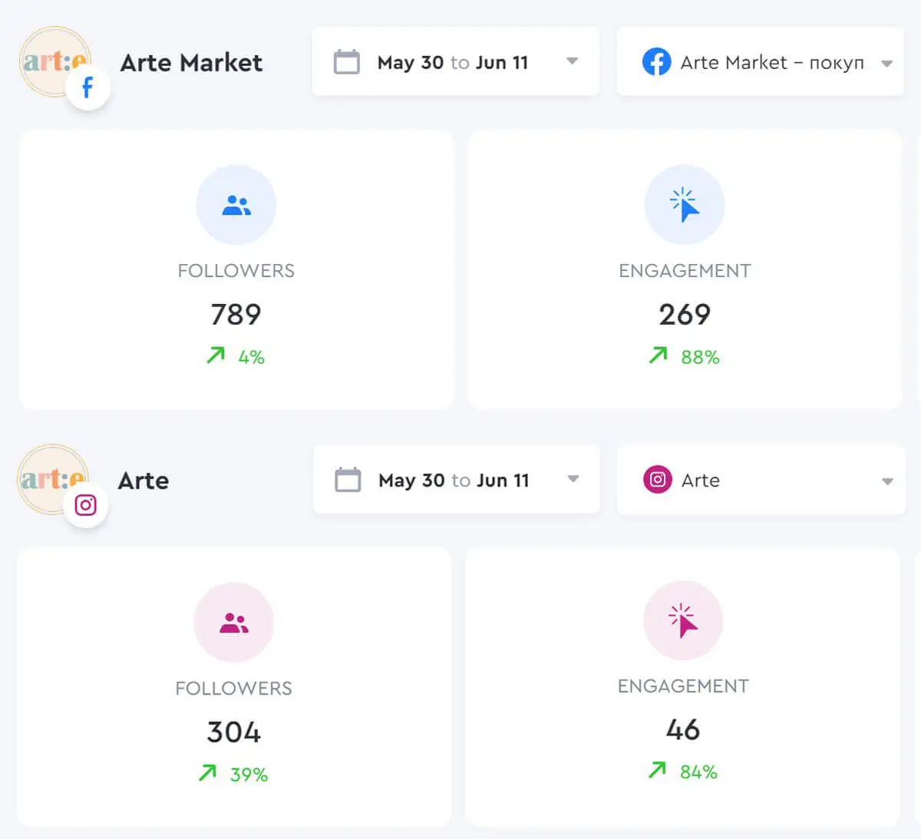Click the pink Engagement cursor icon

[682, 620]
